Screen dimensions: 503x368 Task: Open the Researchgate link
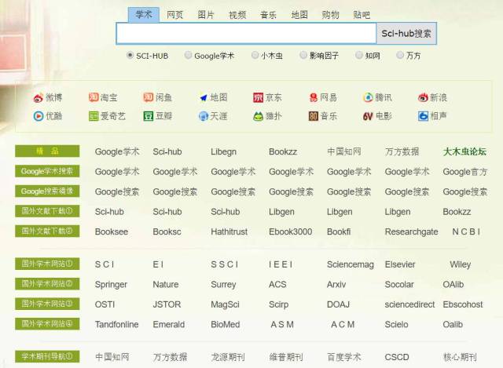pos(411,232)
